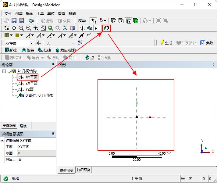
Task: Click the 生成 (Generate) button
Action: pos(166,43)
